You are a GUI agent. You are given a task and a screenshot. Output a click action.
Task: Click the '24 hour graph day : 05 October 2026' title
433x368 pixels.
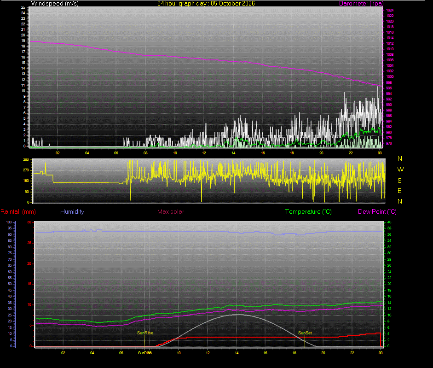pyautogui.click(x=206, y=4)
